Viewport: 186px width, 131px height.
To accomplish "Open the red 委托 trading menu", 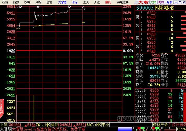I will pyautogui.click(x=108, y=2).
